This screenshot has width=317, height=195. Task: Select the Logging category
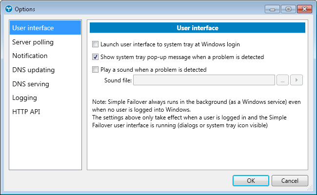[x=25, y=97]
